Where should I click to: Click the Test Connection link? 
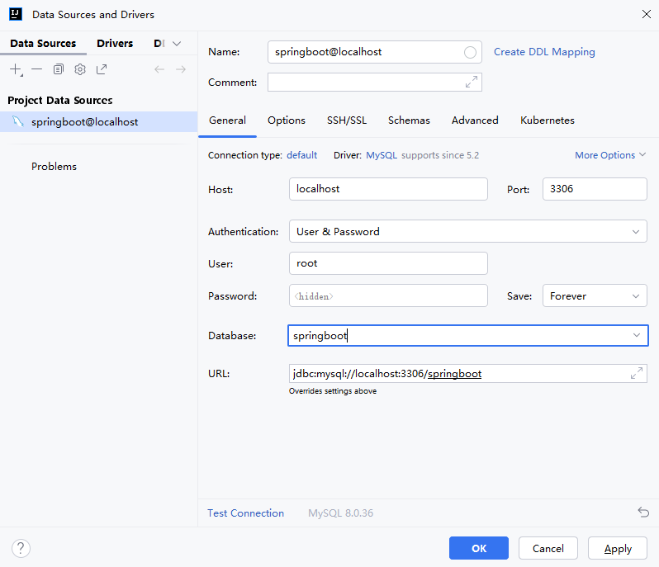coord(245,513)
